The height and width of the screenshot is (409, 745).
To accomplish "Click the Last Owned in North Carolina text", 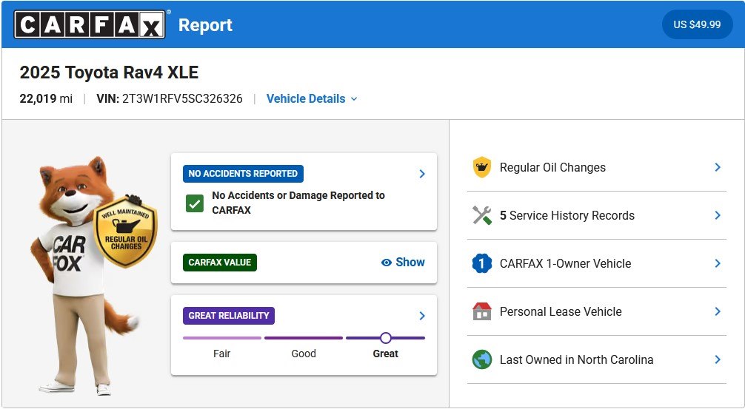I will (x=576, y=359).
